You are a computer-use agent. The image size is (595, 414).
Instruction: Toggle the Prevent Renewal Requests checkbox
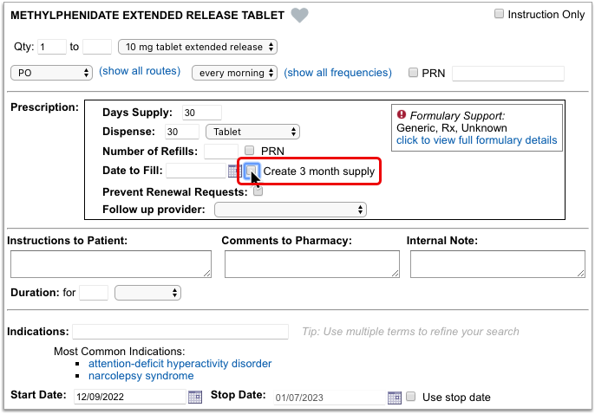click(x=258, y=191)
